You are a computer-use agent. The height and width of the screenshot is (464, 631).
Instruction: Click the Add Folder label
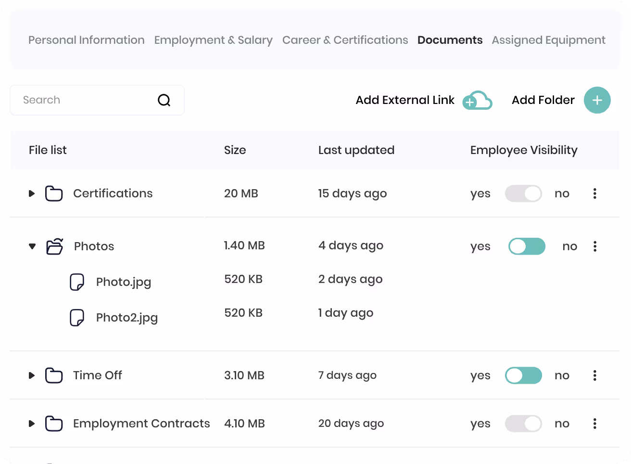click(x=543, y=100)
